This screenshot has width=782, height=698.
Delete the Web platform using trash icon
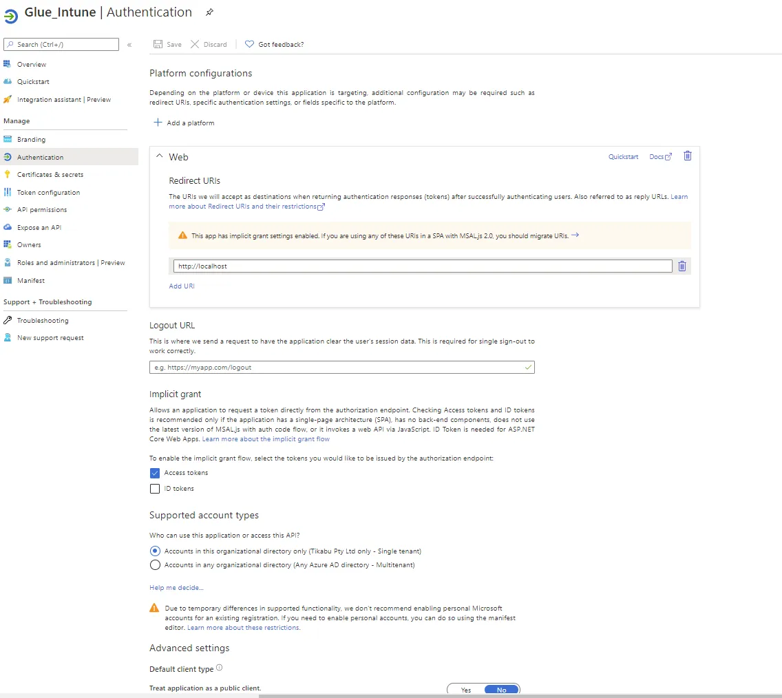pyautogui.click(x=687, y=156)
